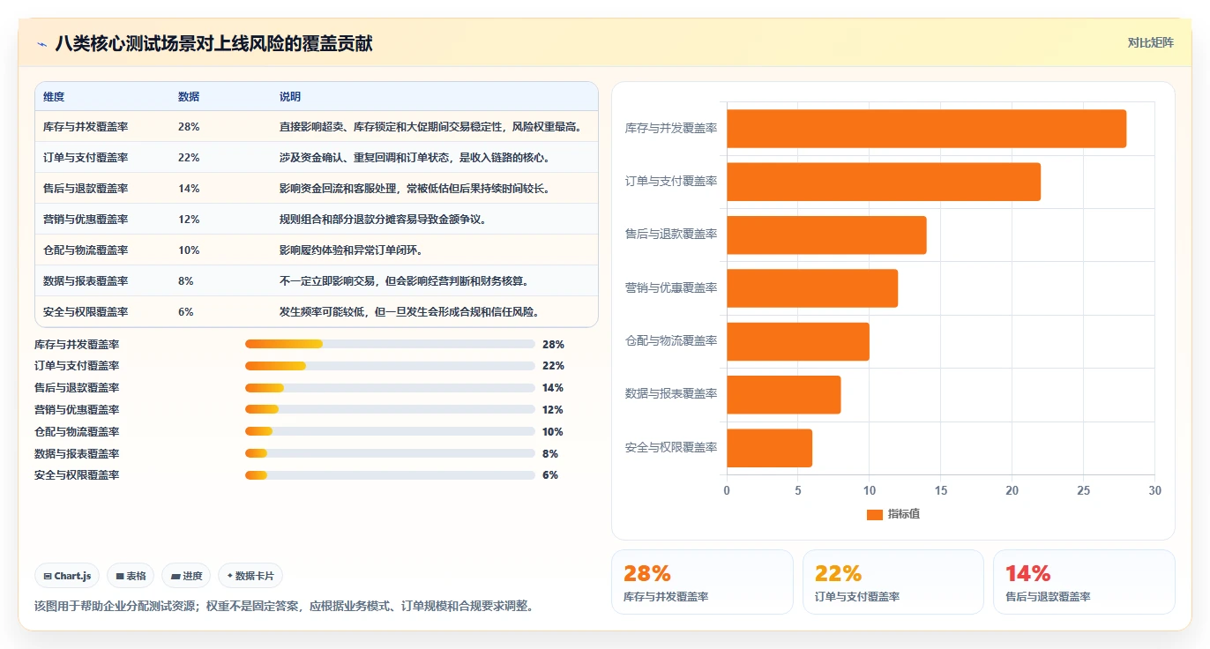The height and width of the screenshot is (649, 1210).
Task: Click the 仓配与物流覆盖率 bar in the chart
Action: 798,341
